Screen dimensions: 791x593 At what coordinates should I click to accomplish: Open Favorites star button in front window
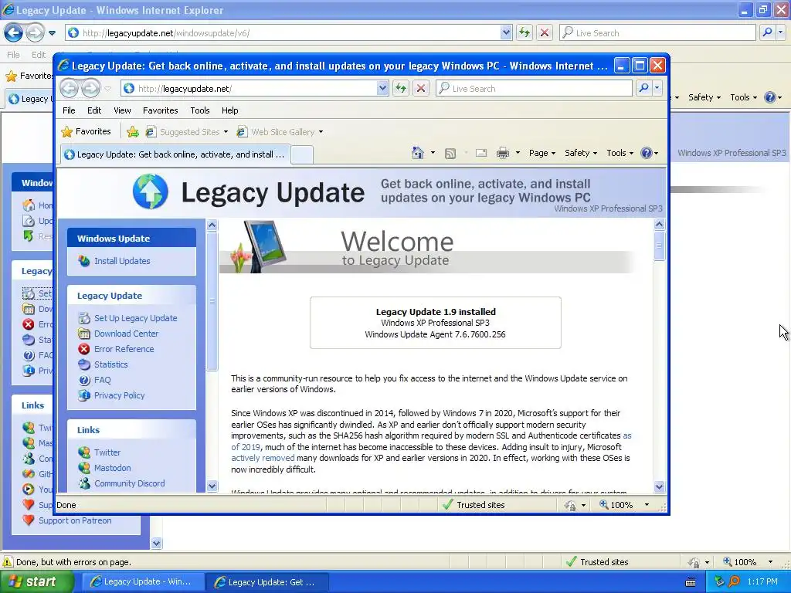pyautogui.click(x=86, y=131)
